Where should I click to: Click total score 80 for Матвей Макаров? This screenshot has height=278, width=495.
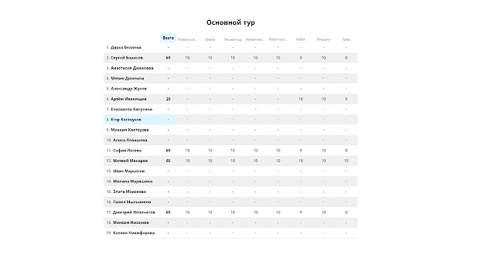tap(168, 161)
